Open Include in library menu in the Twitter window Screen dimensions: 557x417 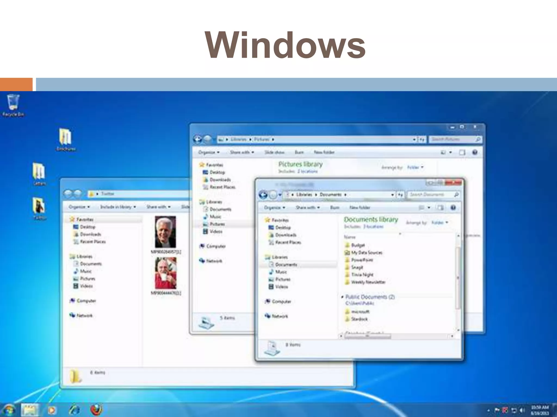(118, 207)
